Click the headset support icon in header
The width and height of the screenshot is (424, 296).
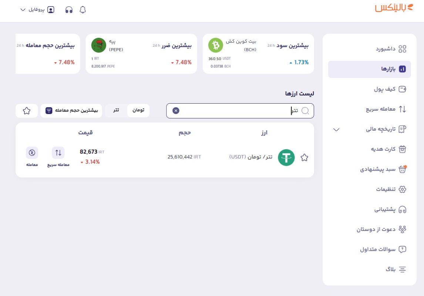point(69,10)
